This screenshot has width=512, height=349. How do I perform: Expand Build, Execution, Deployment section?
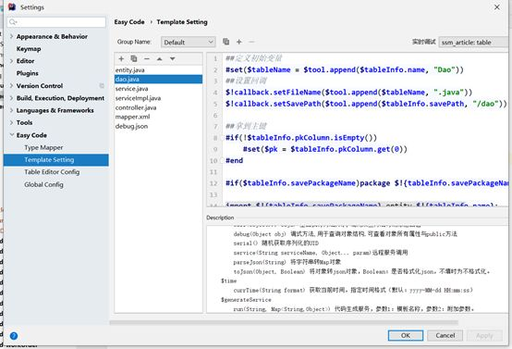(x=11, y=98)
